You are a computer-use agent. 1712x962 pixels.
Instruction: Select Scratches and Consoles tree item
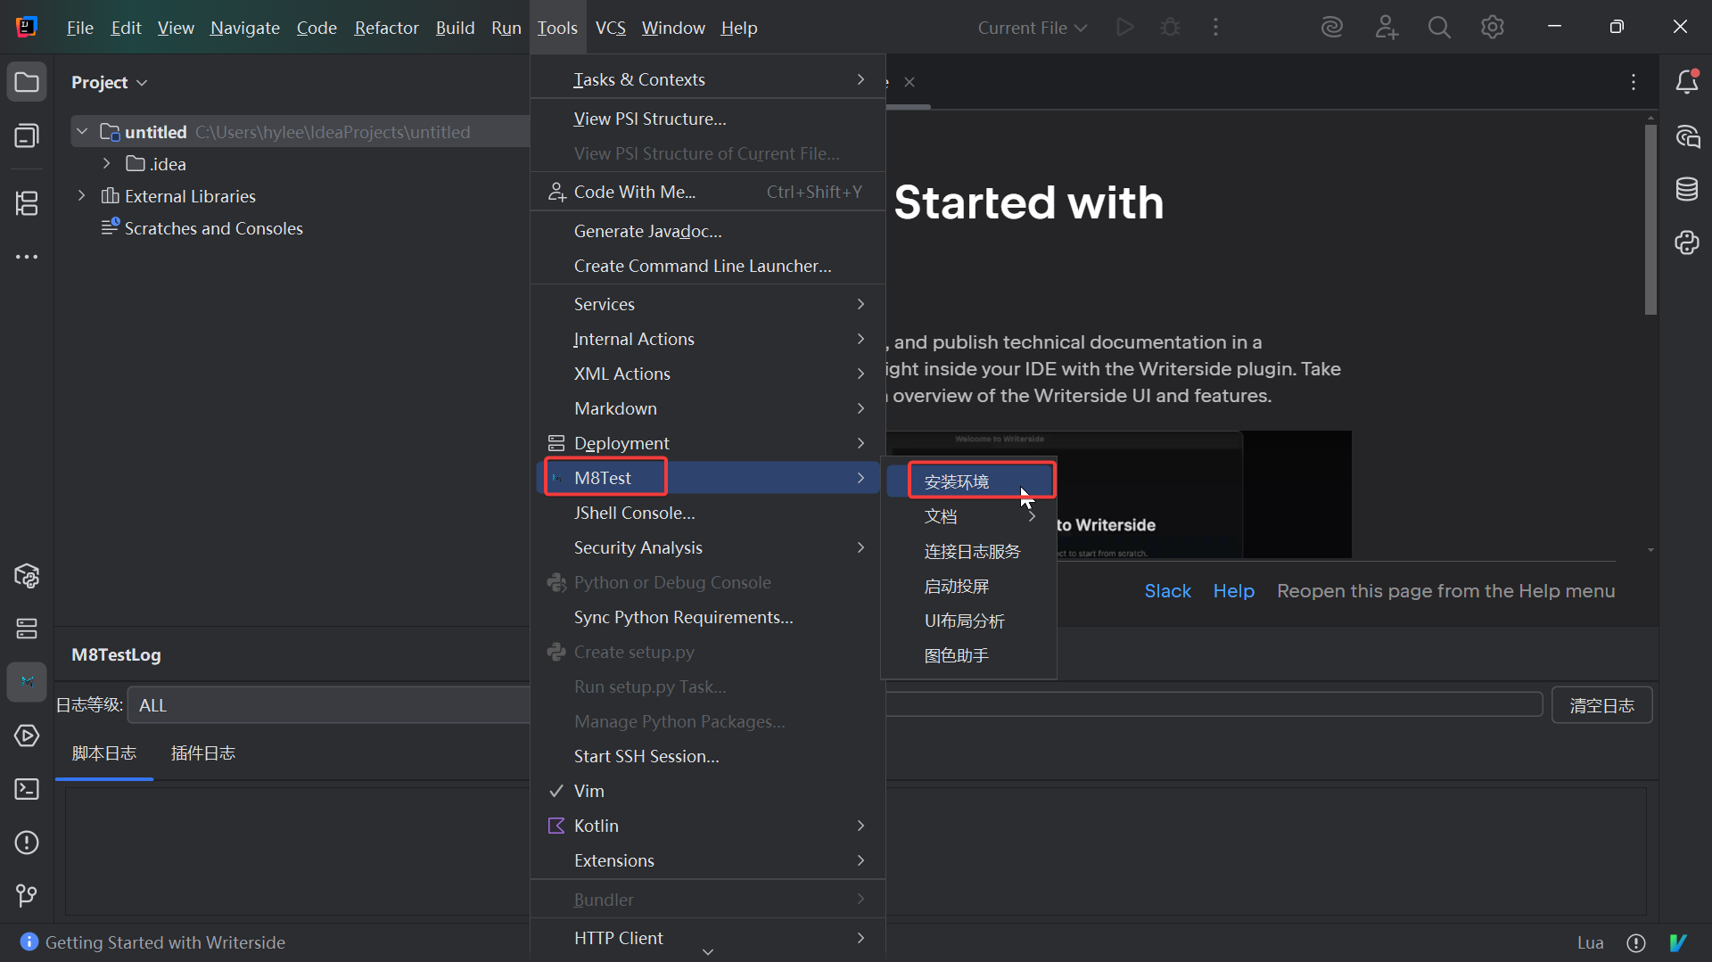[214, 228]
